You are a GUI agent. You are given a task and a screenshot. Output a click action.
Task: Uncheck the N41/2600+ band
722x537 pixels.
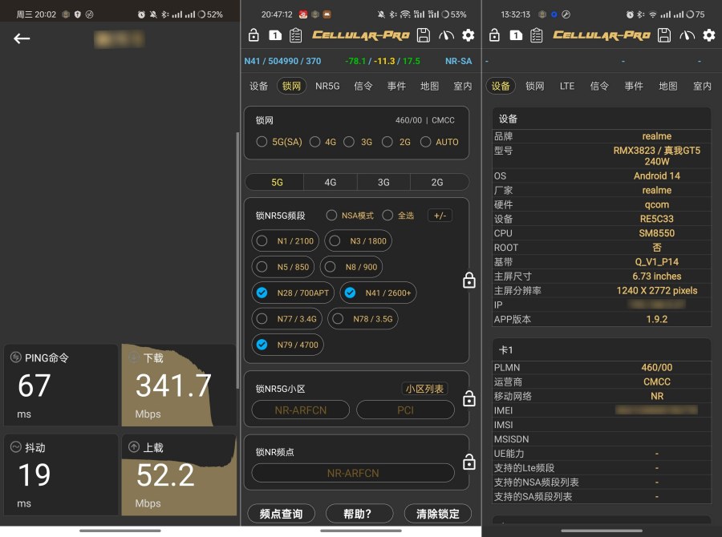(x=351, y=293)
